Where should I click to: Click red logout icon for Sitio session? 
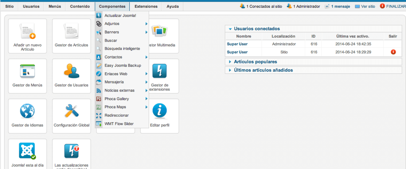pos(393,52)
